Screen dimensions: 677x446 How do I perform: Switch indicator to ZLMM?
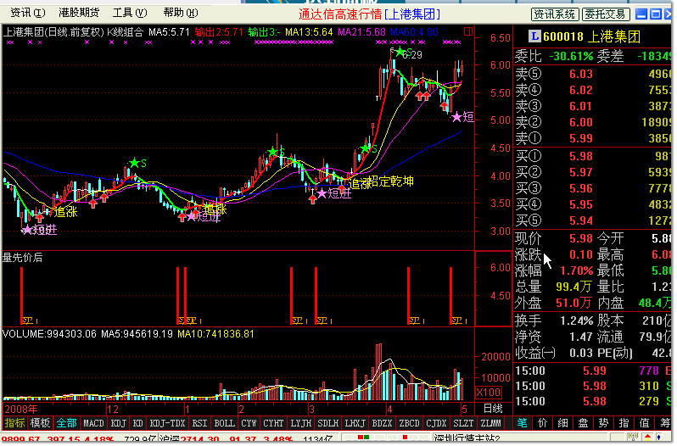490,423
